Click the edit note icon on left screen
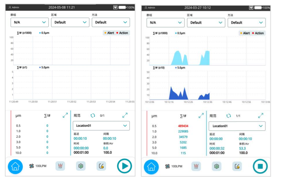Viewport: 283px width, 181px height. coord(101,166)
